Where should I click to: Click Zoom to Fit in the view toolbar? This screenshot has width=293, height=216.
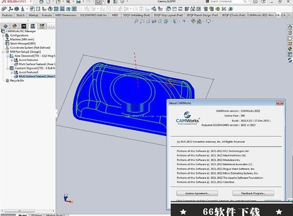[136, 22]
